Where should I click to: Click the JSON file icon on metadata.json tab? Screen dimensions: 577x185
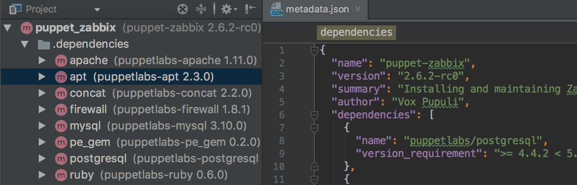(x=276, y=9)
